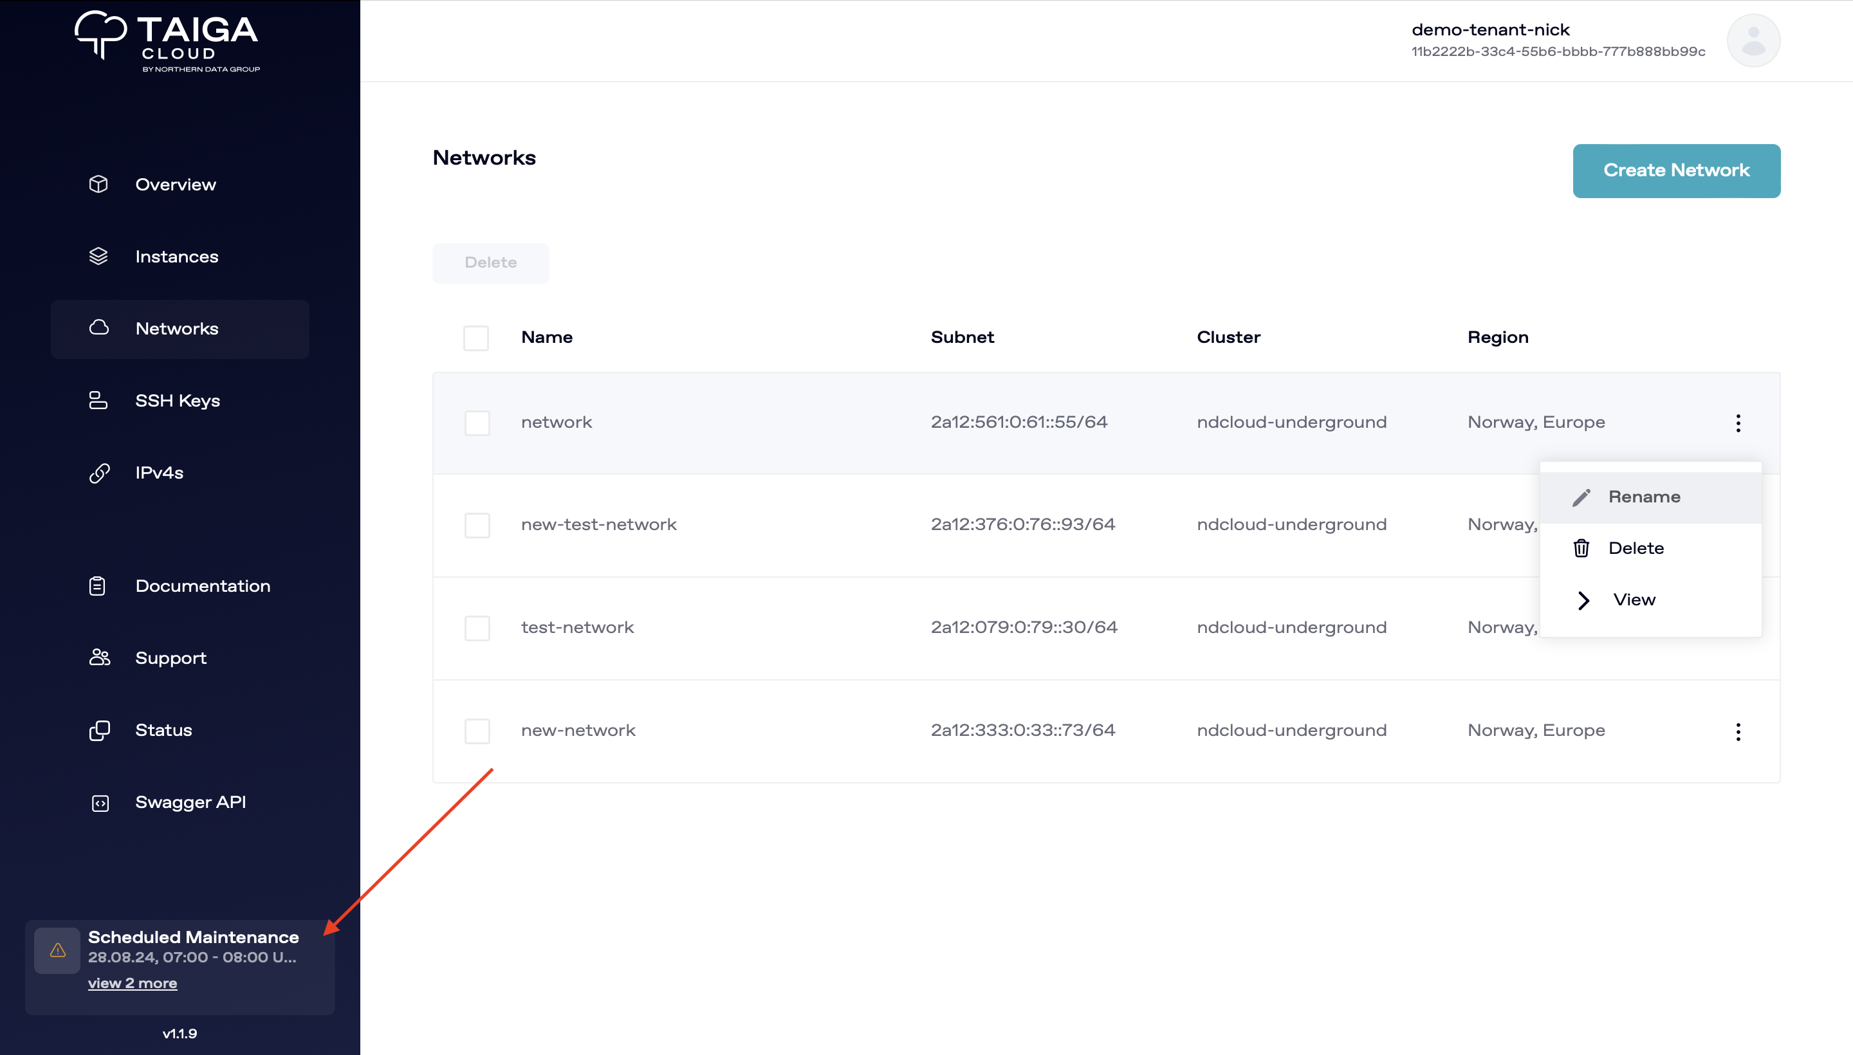Image resolution: width=1853 pixels, height=1055 pixels.
Task: Click the Create Network button
Action: tap(1676, 170)
